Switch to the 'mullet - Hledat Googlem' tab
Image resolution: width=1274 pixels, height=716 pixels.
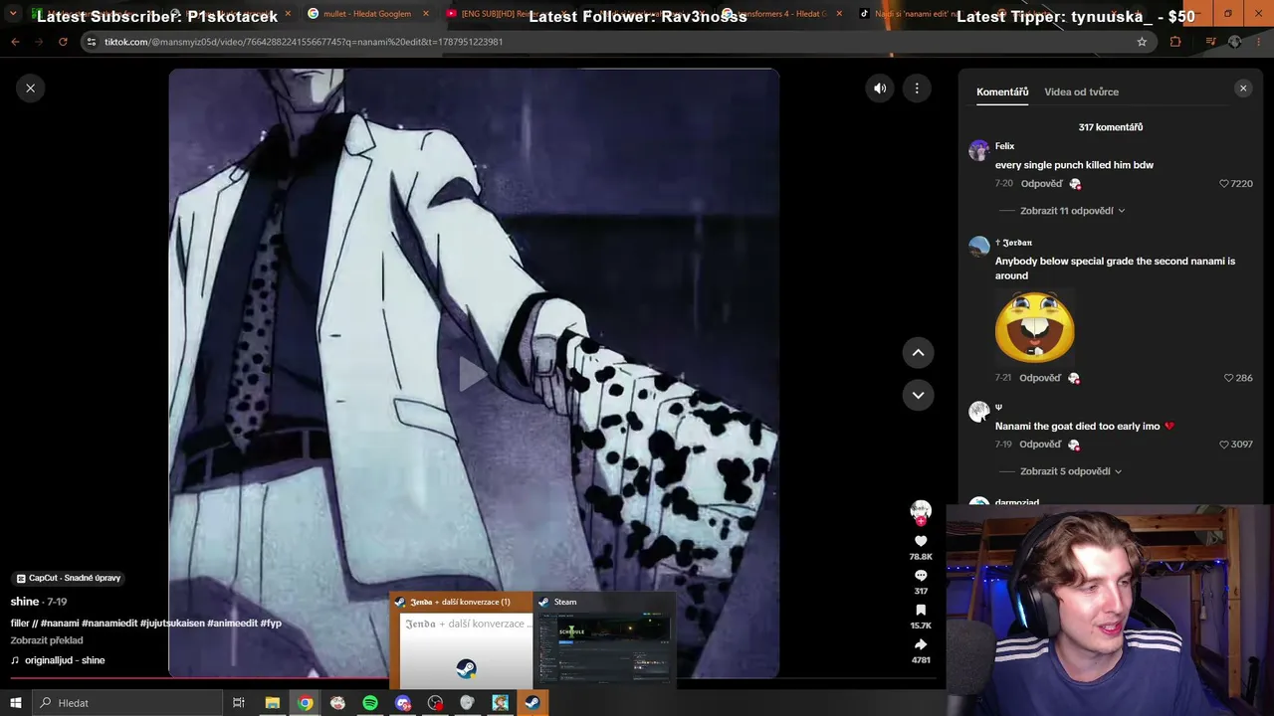pyautogui.click(x=367, y=14)
